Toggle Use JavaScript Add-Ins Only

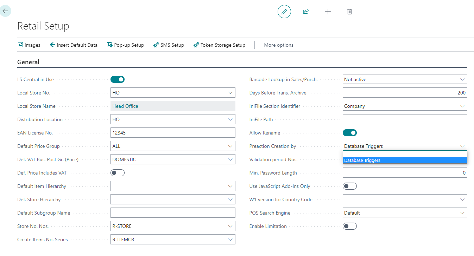349,186
